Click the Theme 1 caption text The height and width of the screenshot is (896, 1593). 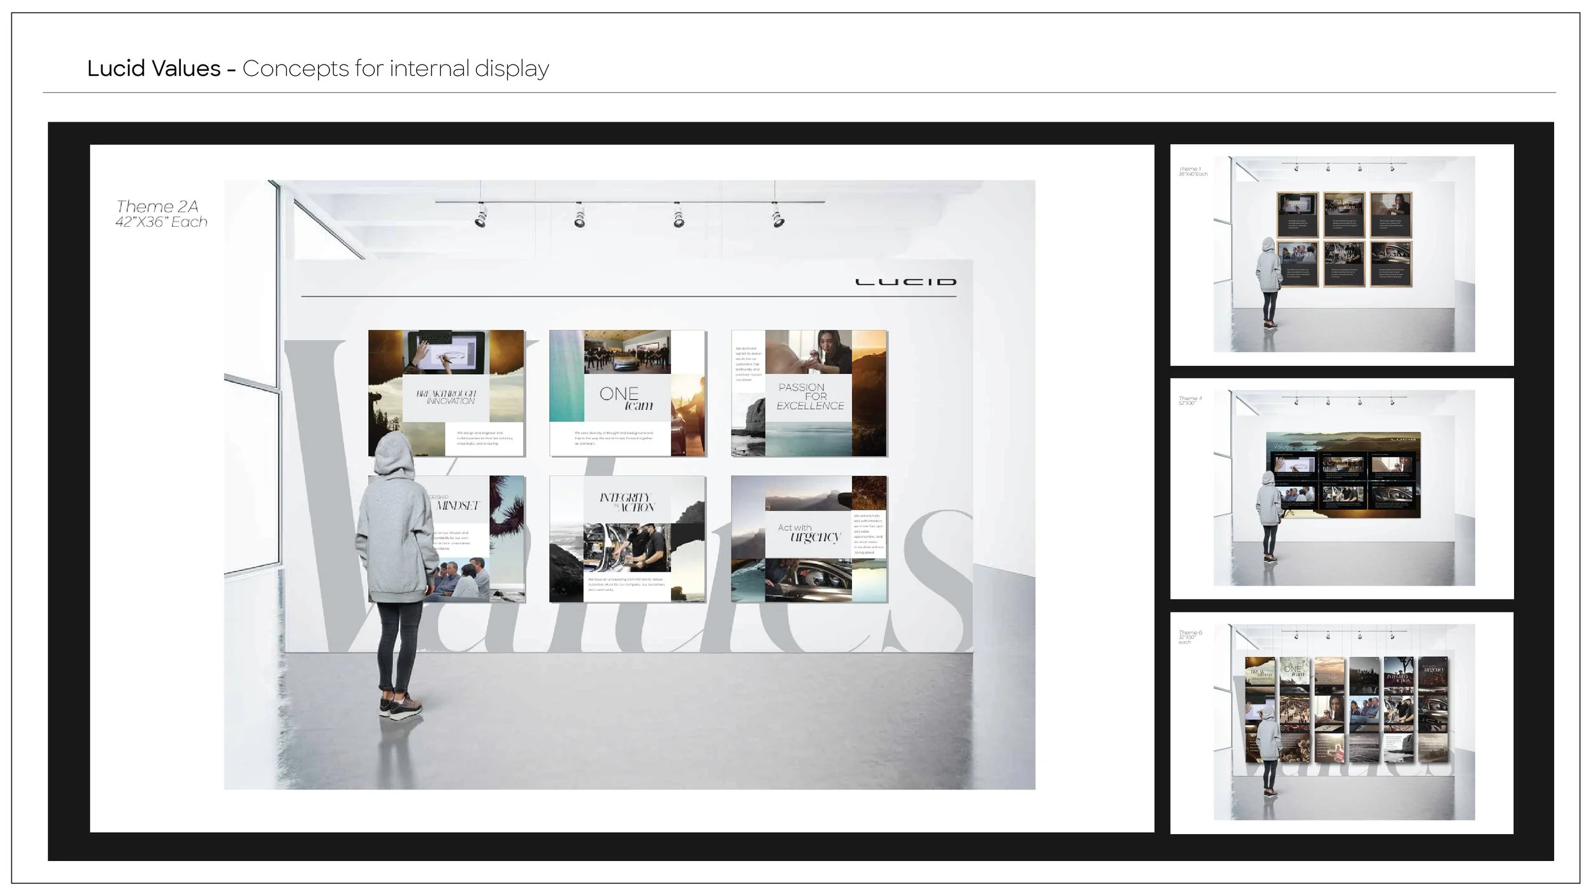point(1192,171)
